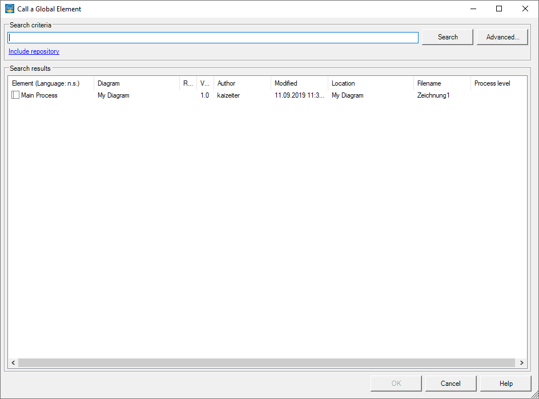Open the Advanced search options
The width and height of the screenshot is (539, 399).
[502, 37]
